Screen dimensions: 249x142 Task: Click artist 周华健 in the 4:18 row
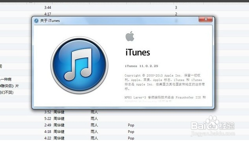click(59, 132)
